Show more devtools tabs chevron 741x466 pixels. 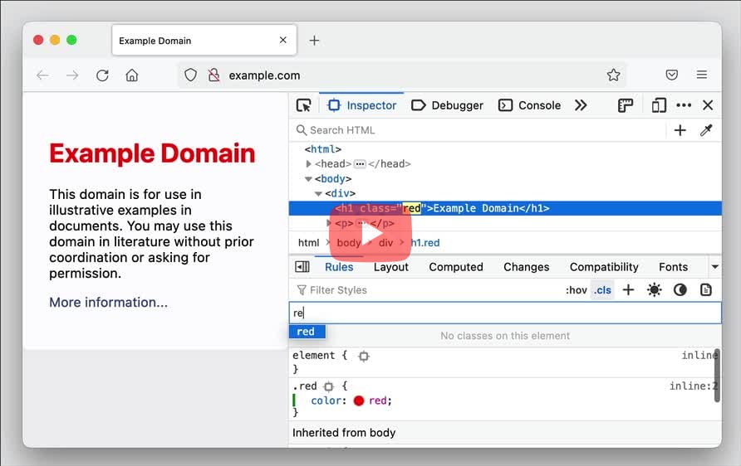[x=581, y=105]
